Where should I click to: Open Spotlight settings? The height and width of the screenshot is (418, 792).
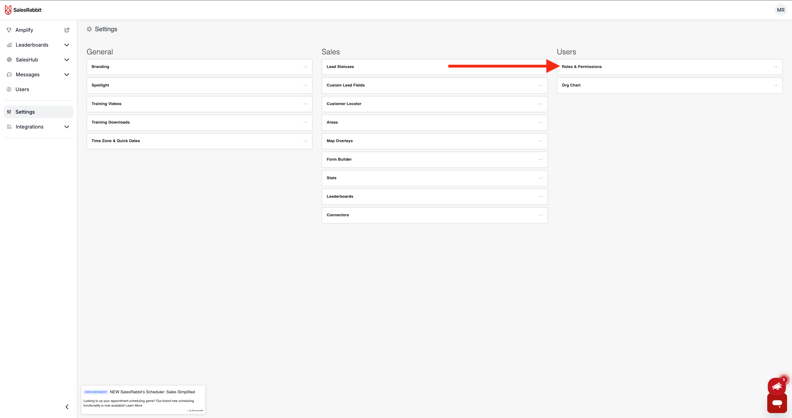click(200, 85)
